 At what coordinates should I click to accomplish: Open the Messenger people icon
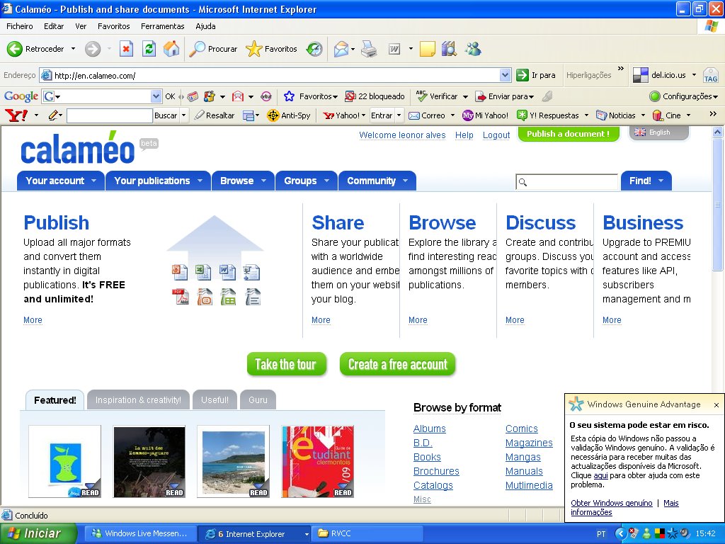coord(473,49)
